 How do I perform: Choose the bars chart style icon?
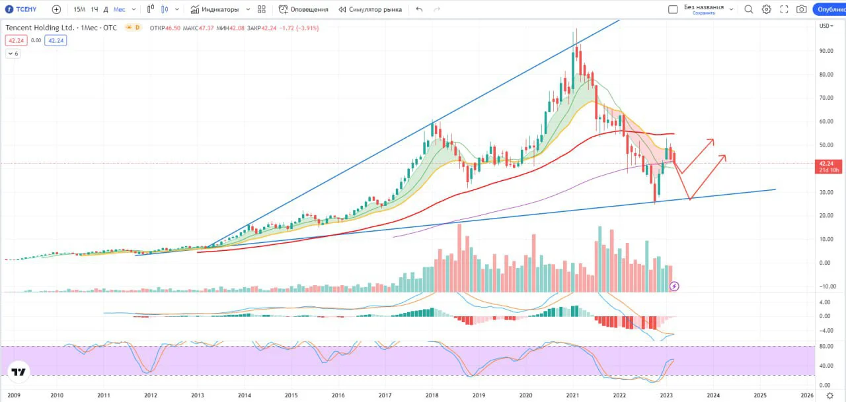[151, 9]
